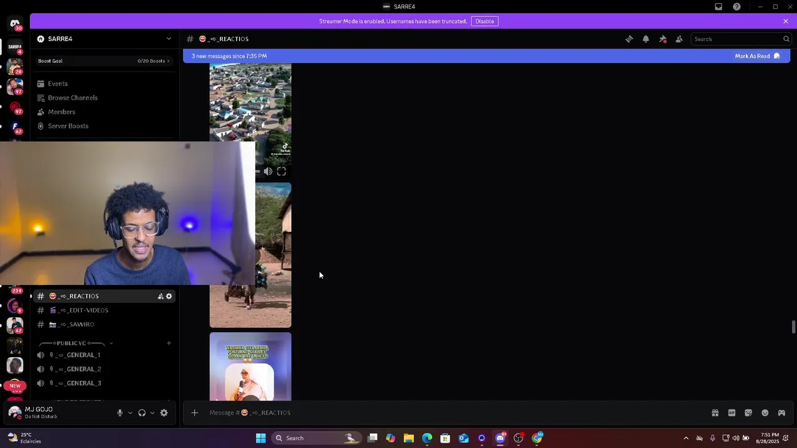The width and height of the screenshot is (797, 448).
Task: Open the sticker picker
Action: pyautogui.click(x=748, y=413)
